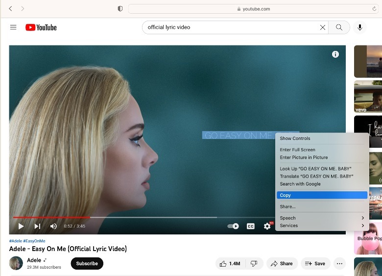Screen dimensions: 382x276
Task: Select Copy in the context menu
Action: (322, 195)
